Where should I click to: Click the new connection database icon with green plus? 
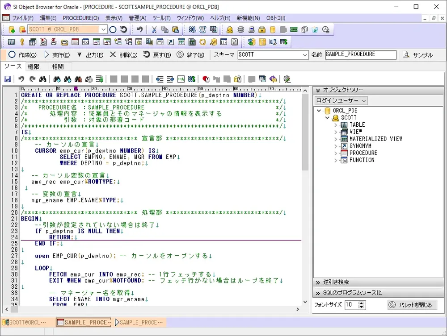pyautogui.click(x=12, y=29)
